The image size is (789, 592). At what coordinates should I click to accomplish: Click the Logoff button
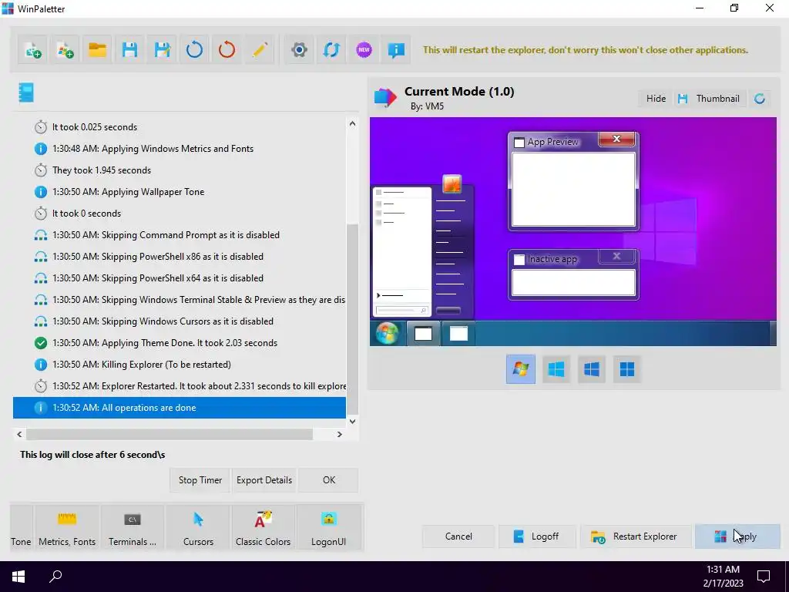pyautogui.click(x=537, y=536)
